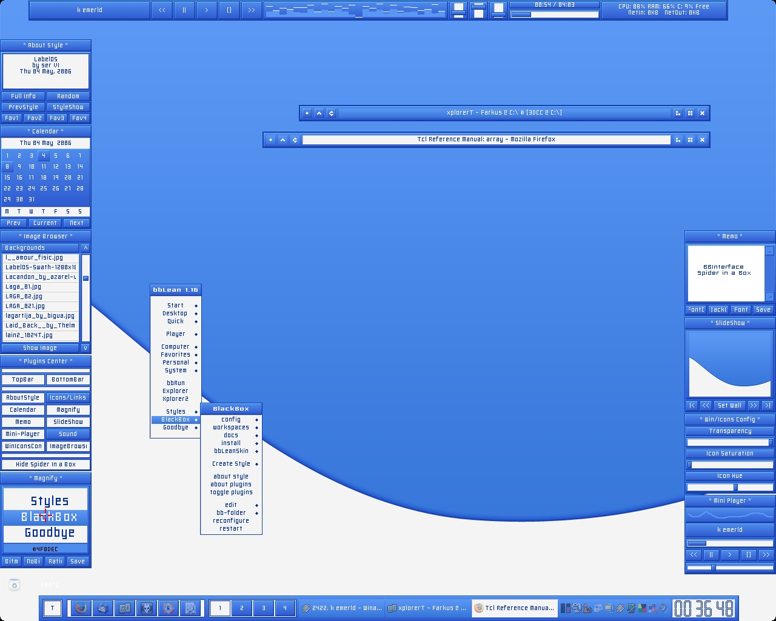Select LAGA_021.jpg in the image list
Image resolution: width=776 pixels, height=621 pixels.
coord(40,306)
